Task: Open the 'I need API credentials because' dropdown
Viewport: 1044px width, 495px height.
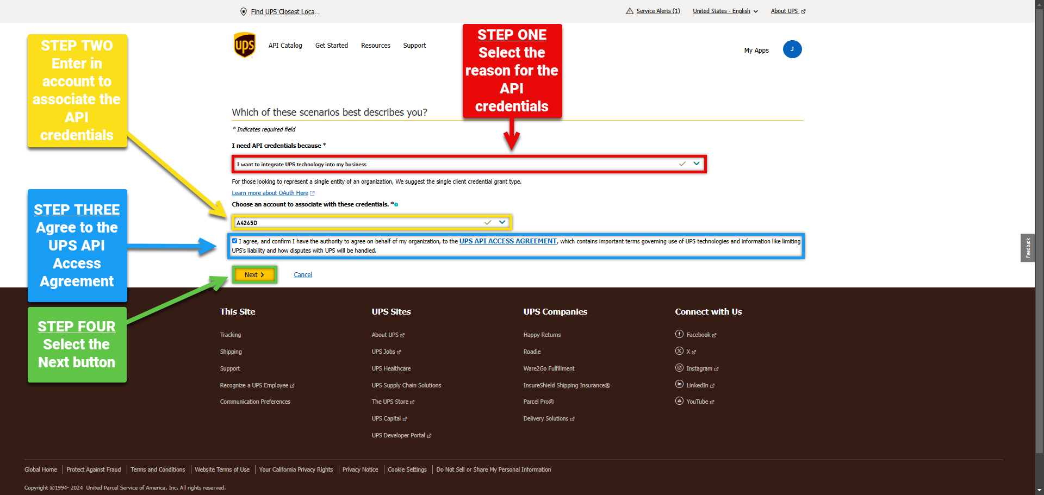Action: tap(469, 164)
